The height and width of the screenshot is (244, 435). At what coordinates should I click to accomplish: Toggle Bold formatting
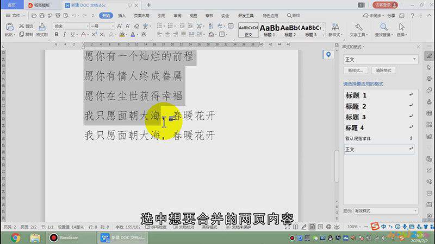tap(57, 35)
